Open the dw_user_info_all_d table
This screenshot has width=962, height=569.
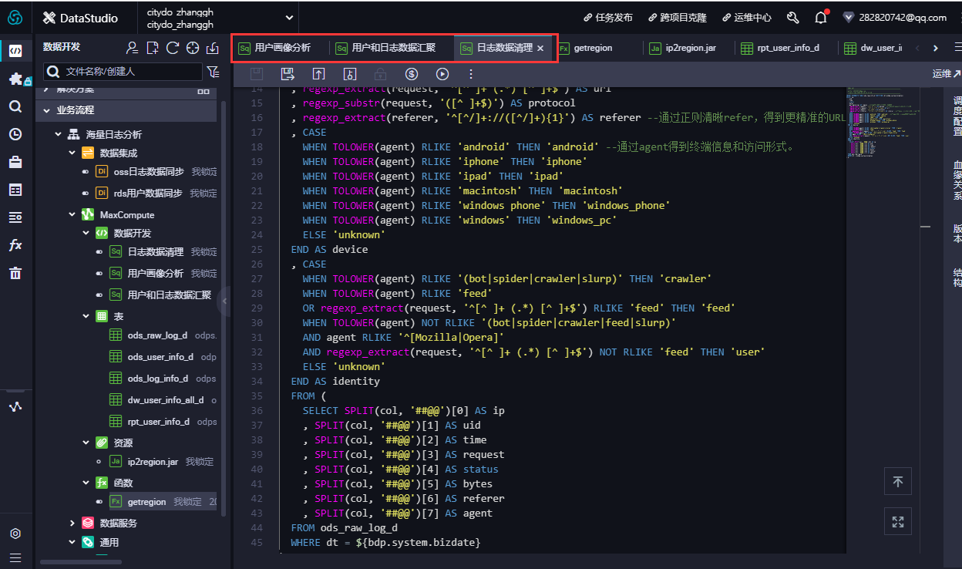point(166,400)
